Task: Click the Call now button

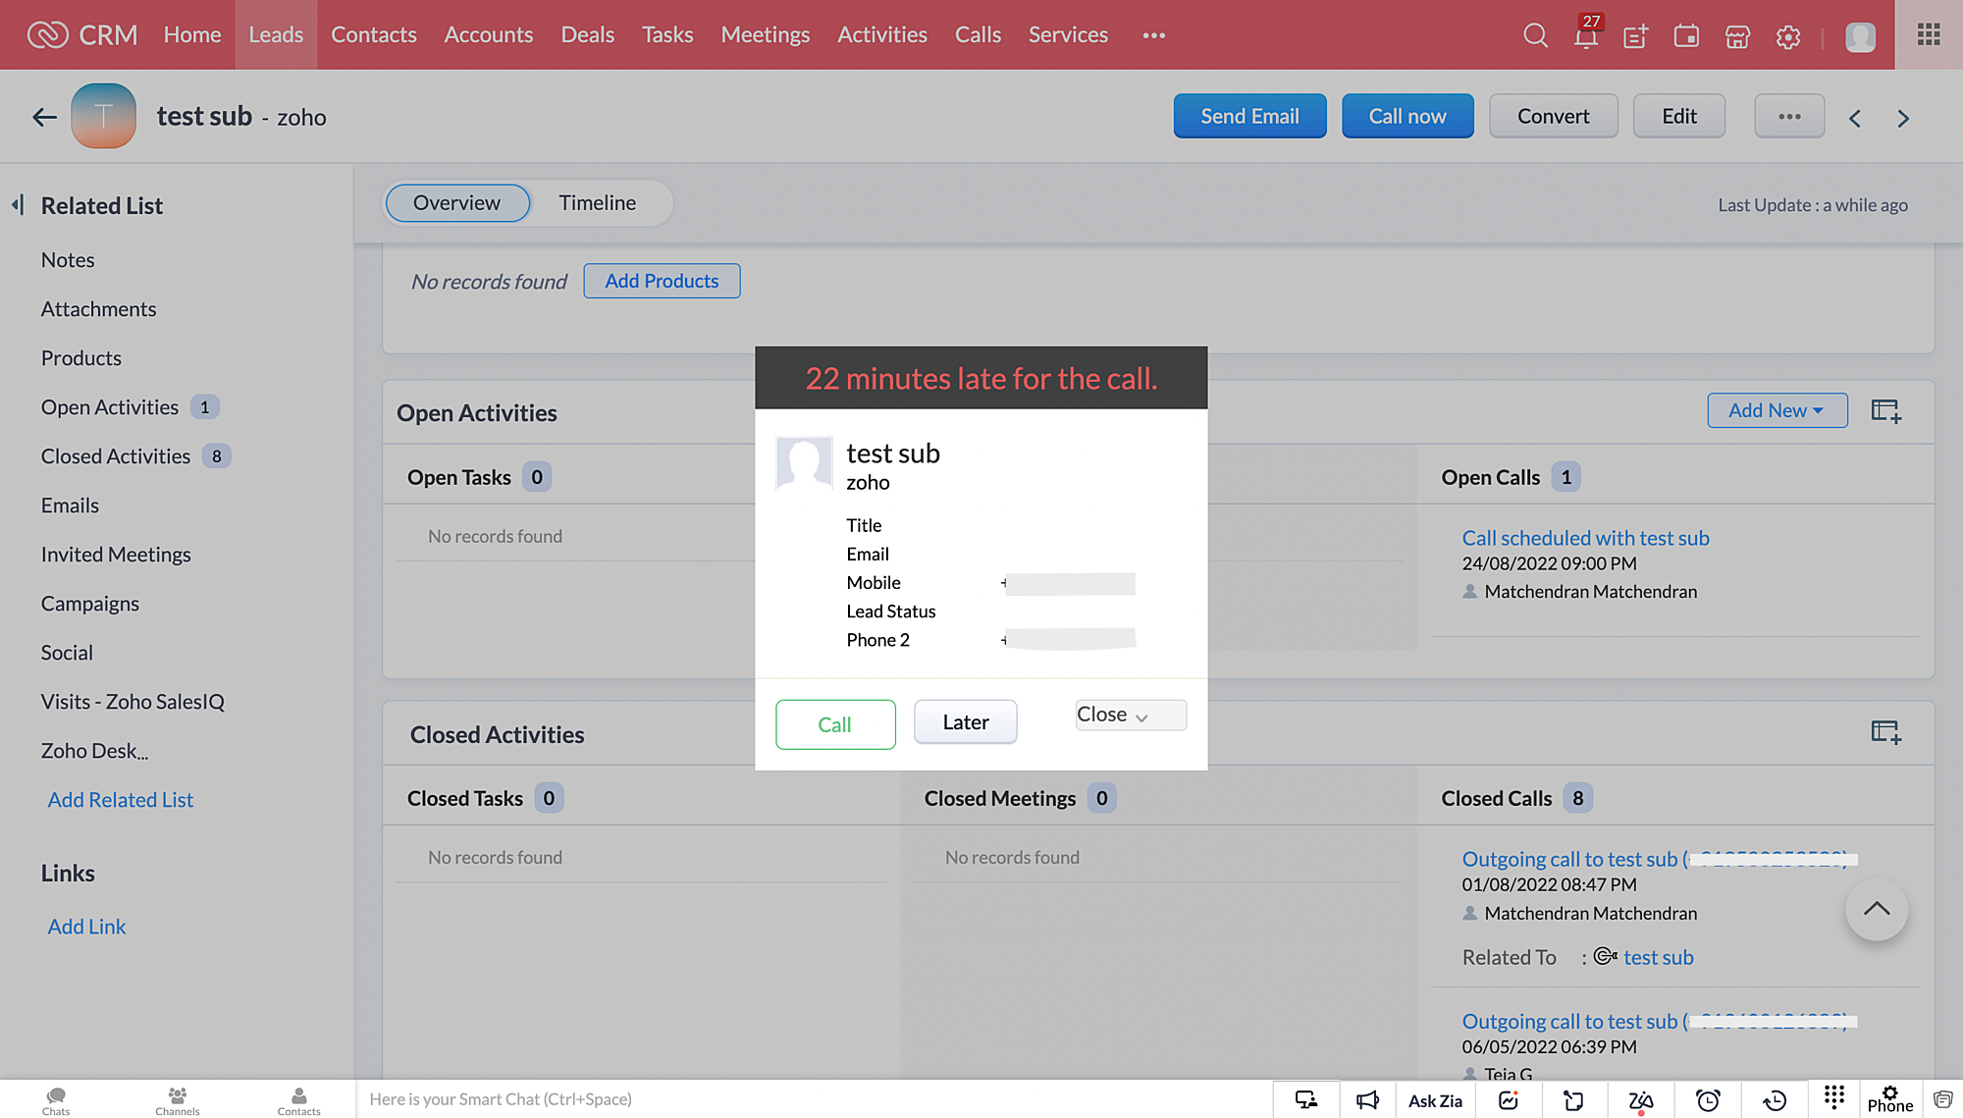Action: pyautogui.click(x=1407, y=116)
